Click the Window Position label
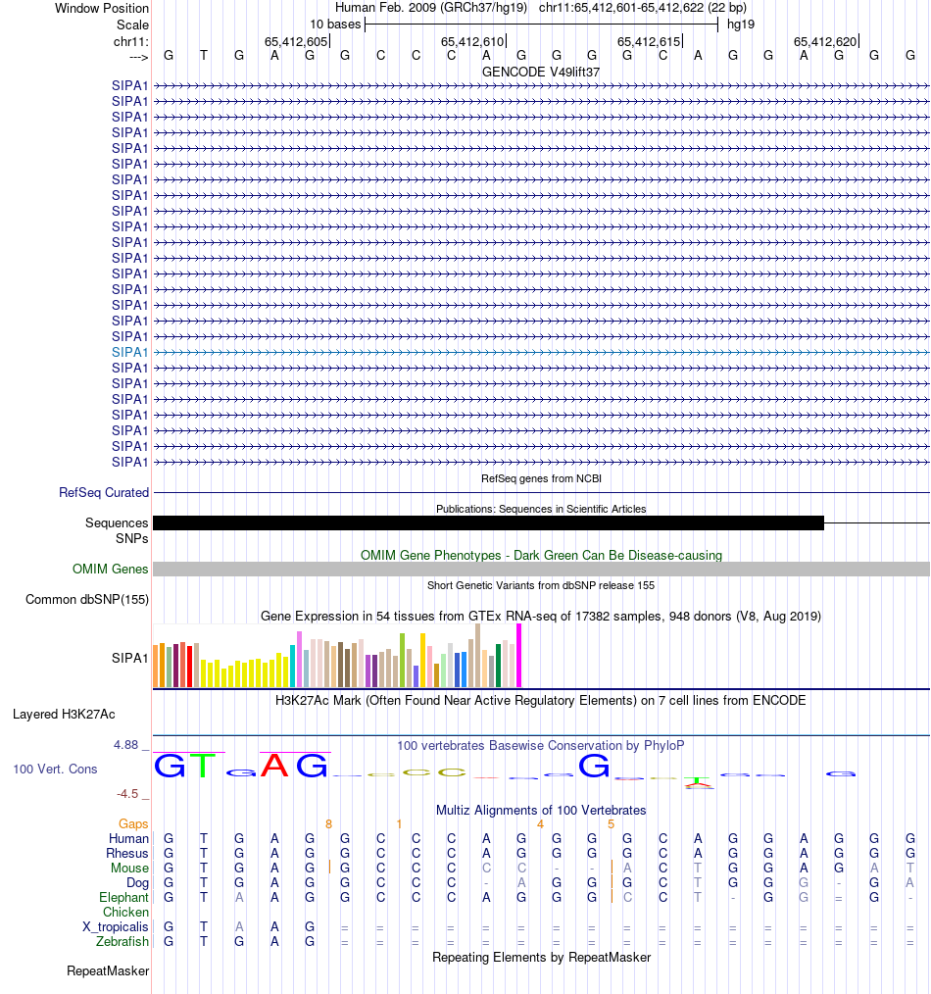 (x=101, y=8)
